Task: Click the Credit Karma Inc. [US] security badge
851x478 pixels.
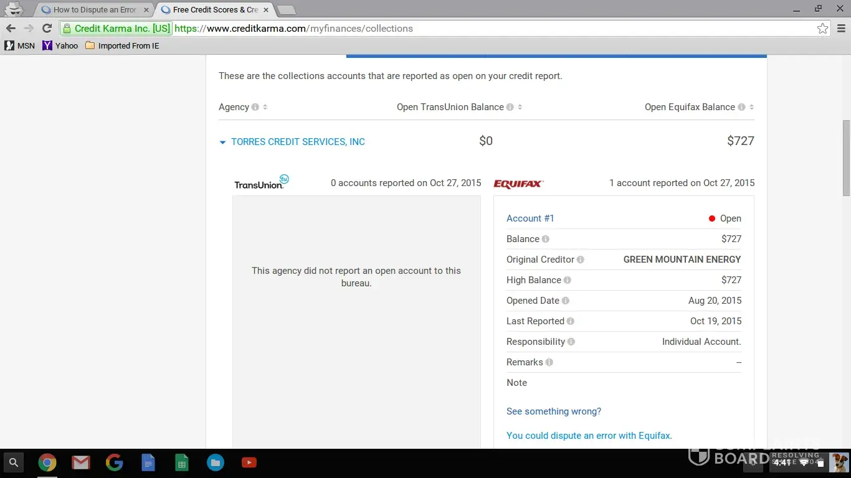Action: pos(116,29)
